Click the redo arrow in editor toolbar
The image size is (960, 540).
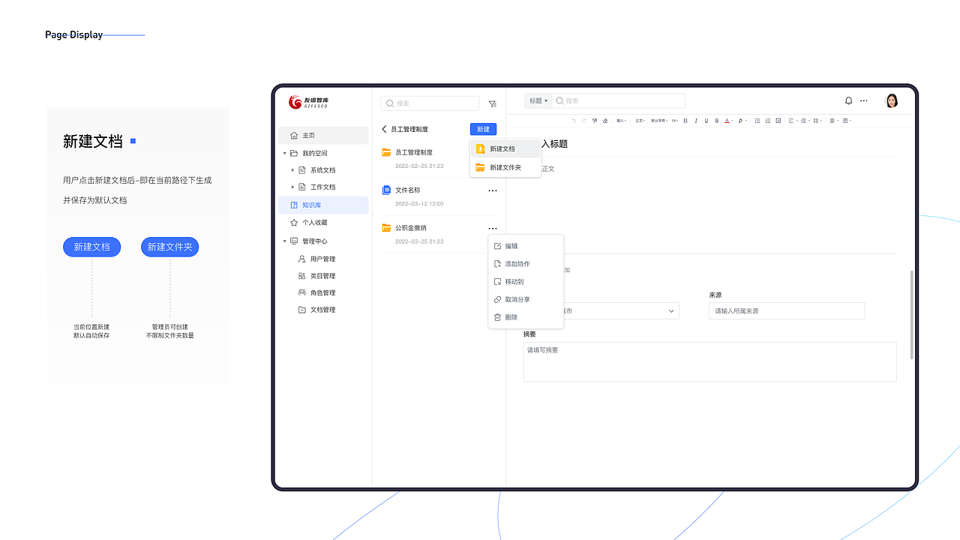pyautogui.click(x=584, y=121)
